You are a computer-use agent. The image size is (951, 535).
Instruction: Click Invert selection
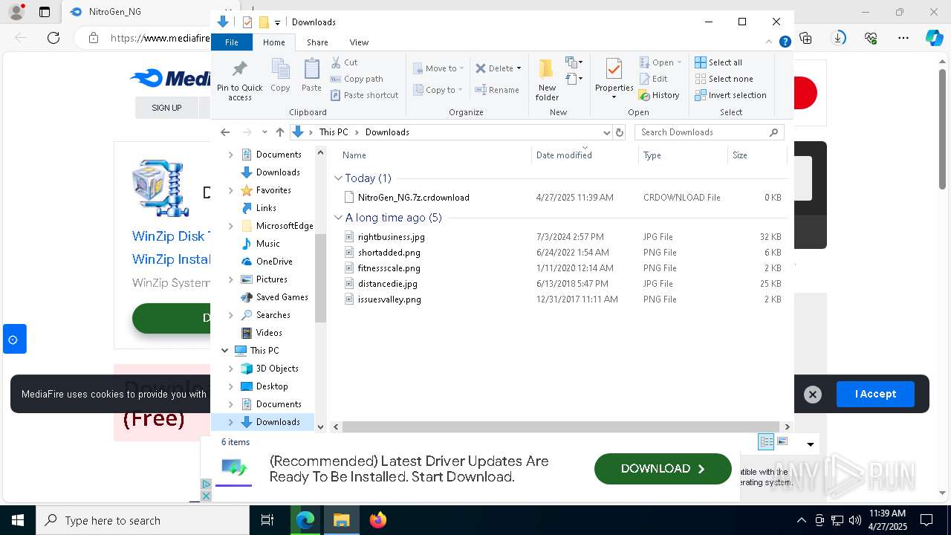coord(730,95)
